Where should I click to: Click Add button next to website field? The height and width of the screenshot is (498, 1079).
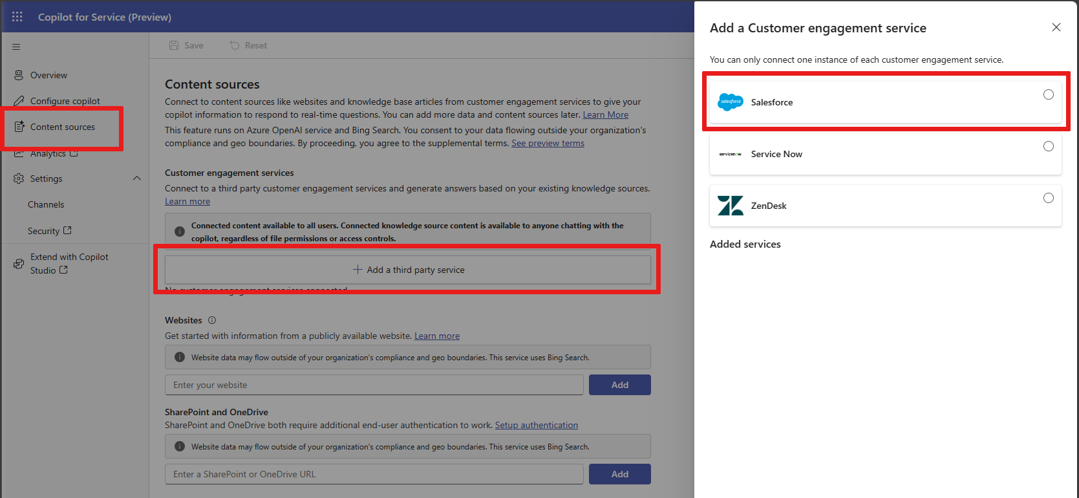pyautogui.click(x=620, y=385)
